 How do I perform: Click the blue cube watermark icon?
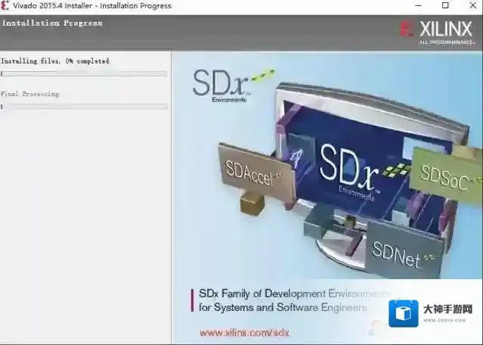pos(404,313)
